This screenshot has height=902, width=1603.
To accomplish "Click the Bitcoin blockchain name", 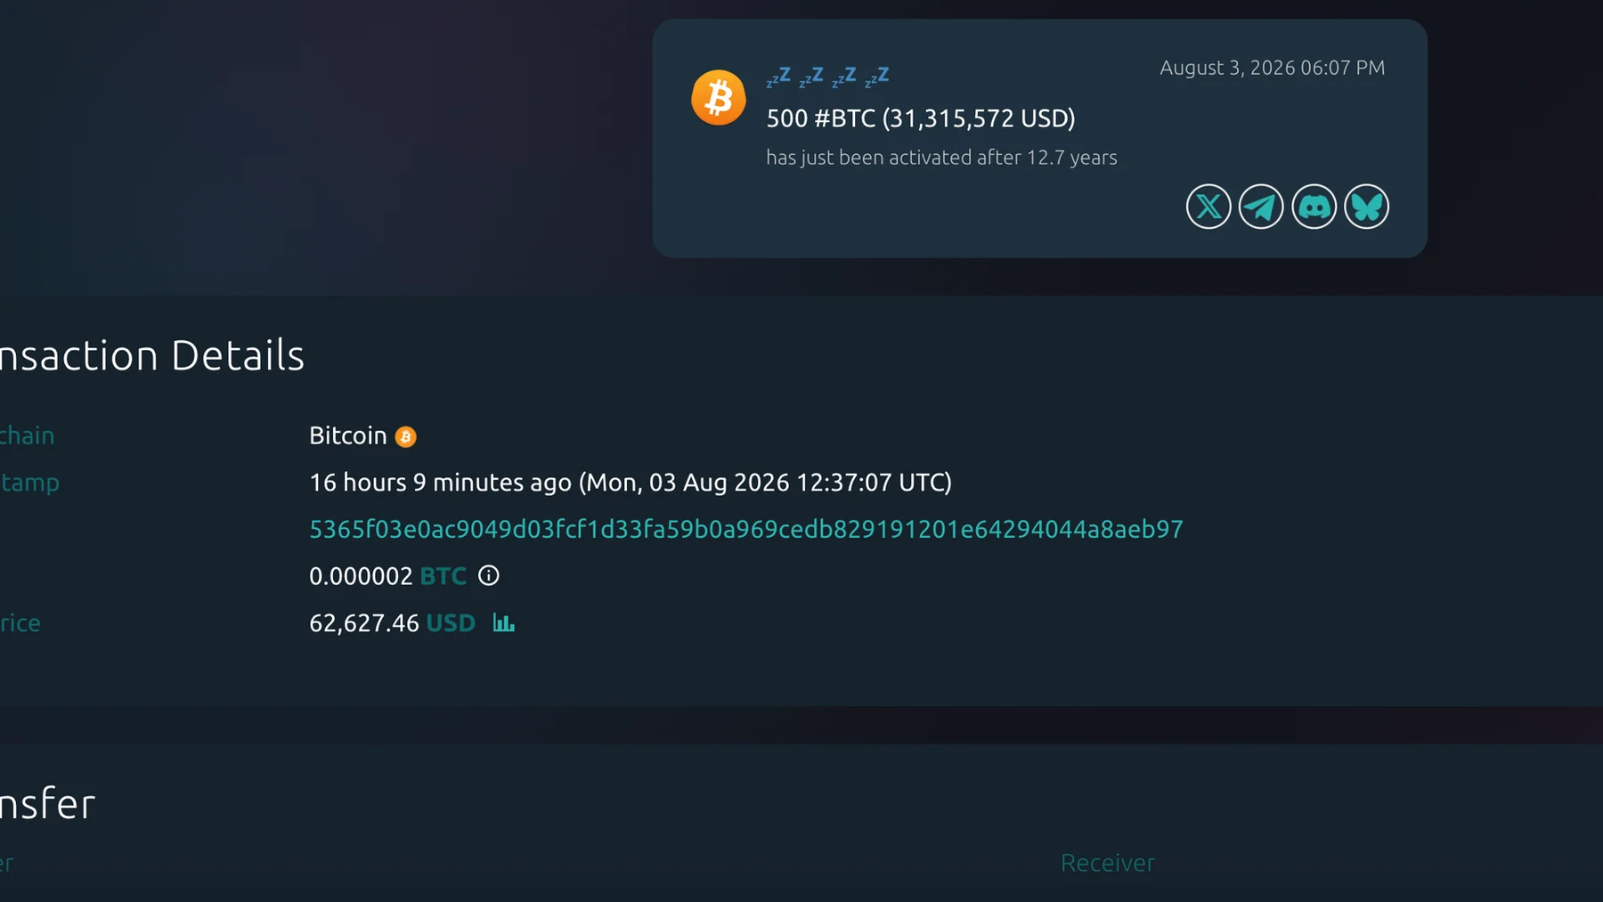I will pos(348,435).
